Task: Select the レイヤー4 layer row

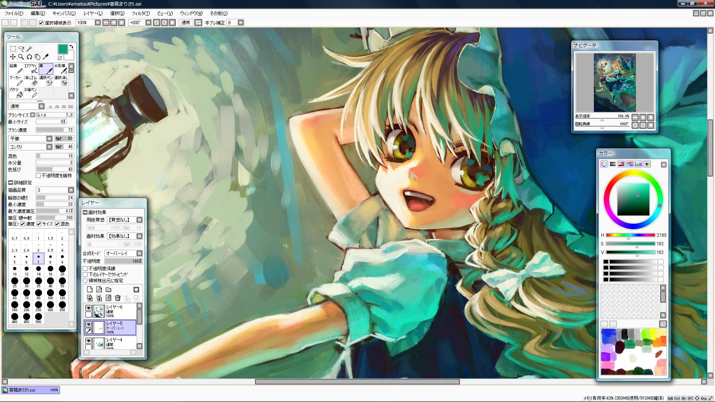Action: tap(110, 343)
